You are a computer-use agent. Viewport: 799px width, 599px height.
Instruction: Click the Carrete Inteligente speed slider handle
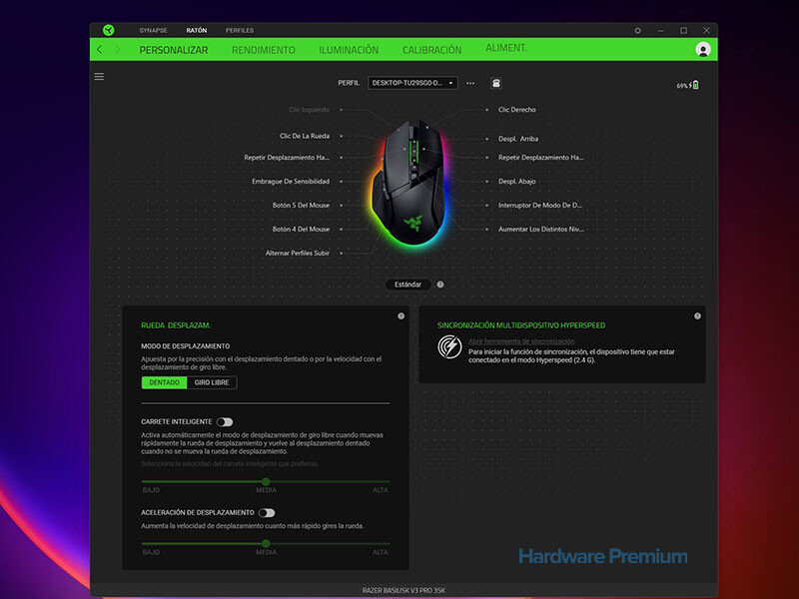coord(266,481)
